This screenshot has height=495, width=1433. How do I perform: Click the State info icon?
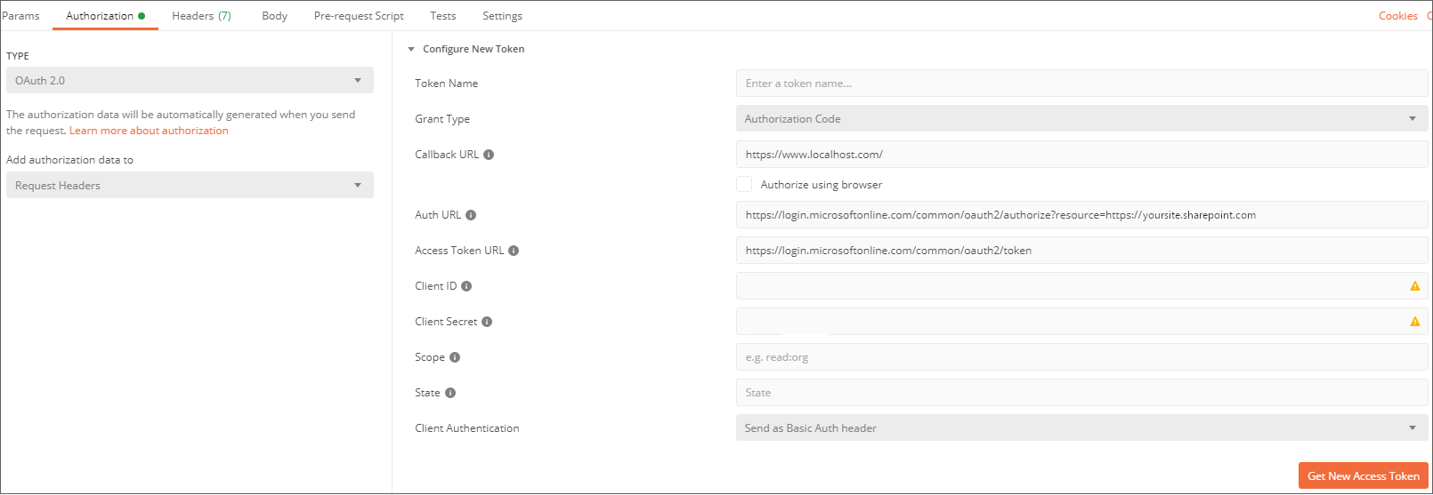450,393
